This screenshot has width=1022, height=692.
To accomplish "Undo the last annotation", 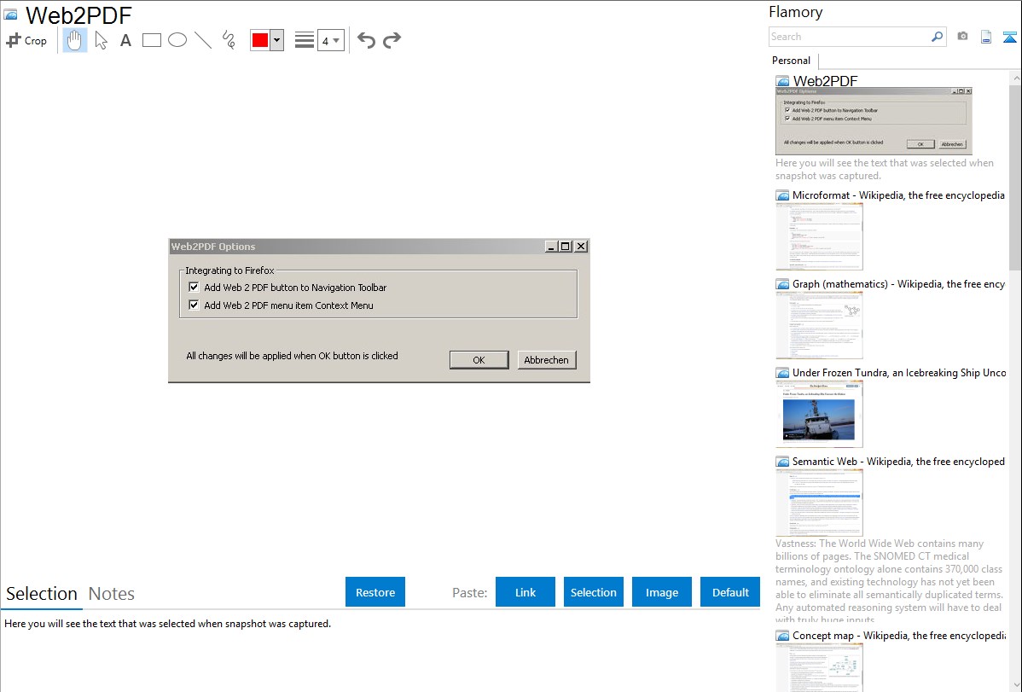I will (366, 40).
